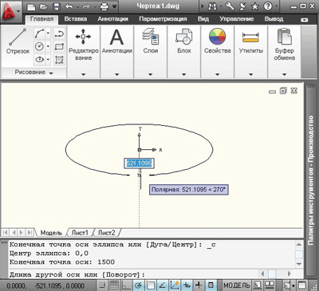Expand the Редактирование panel arrow
The width and height of the screenshot is (319, 291).
[x=83, y=74]
